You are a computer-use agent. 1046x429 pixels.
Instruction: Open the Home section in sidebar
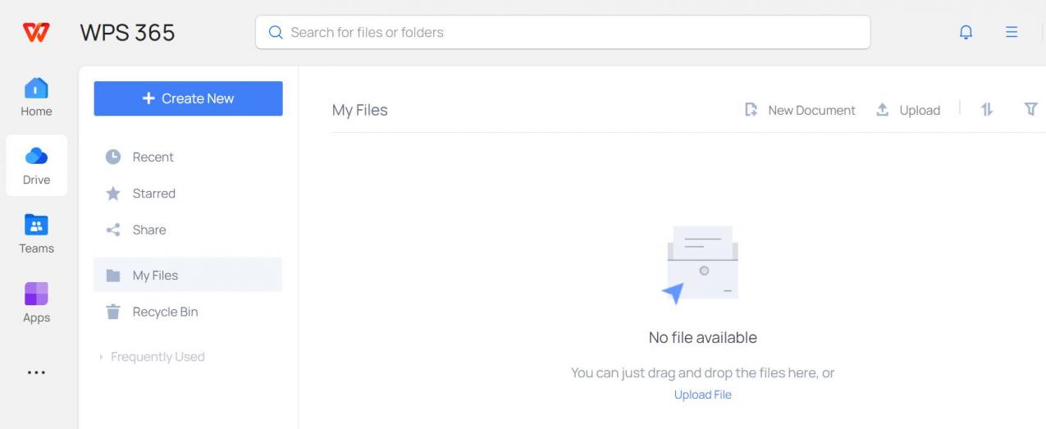click(36, 98)
